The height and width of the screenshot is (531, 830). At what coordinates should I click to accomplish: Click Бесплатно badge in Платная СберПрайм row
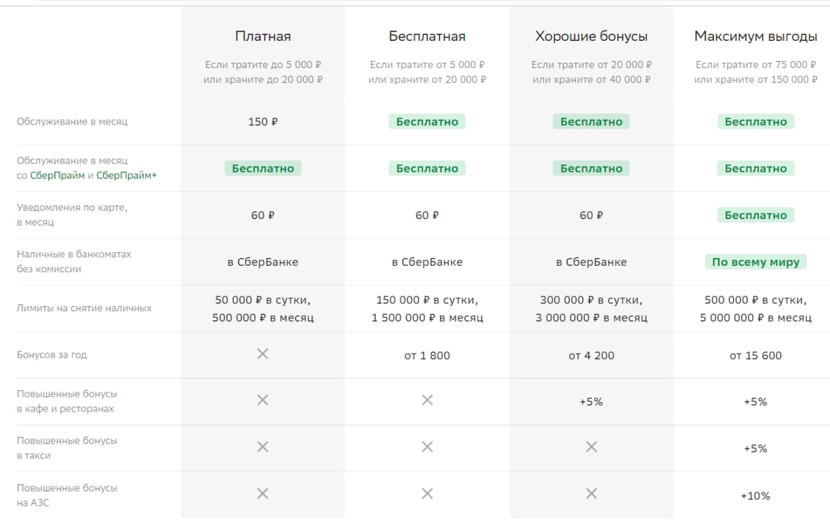[263, 169]
